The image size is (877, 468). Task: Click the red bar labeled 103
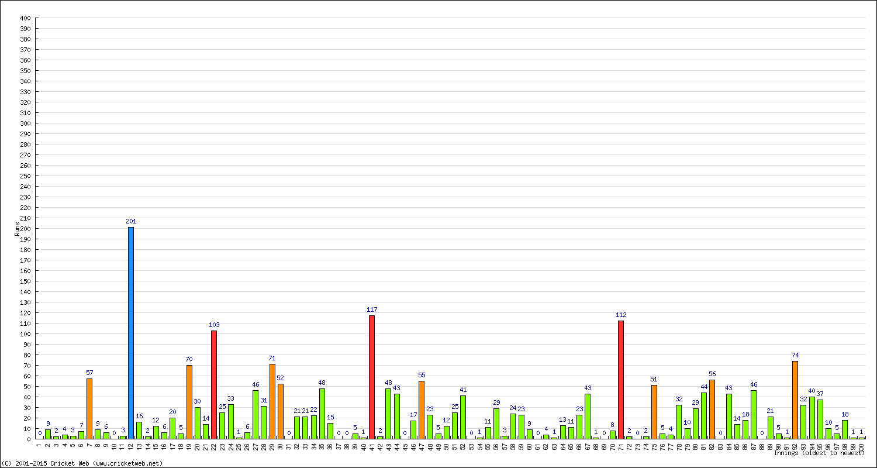214,385
